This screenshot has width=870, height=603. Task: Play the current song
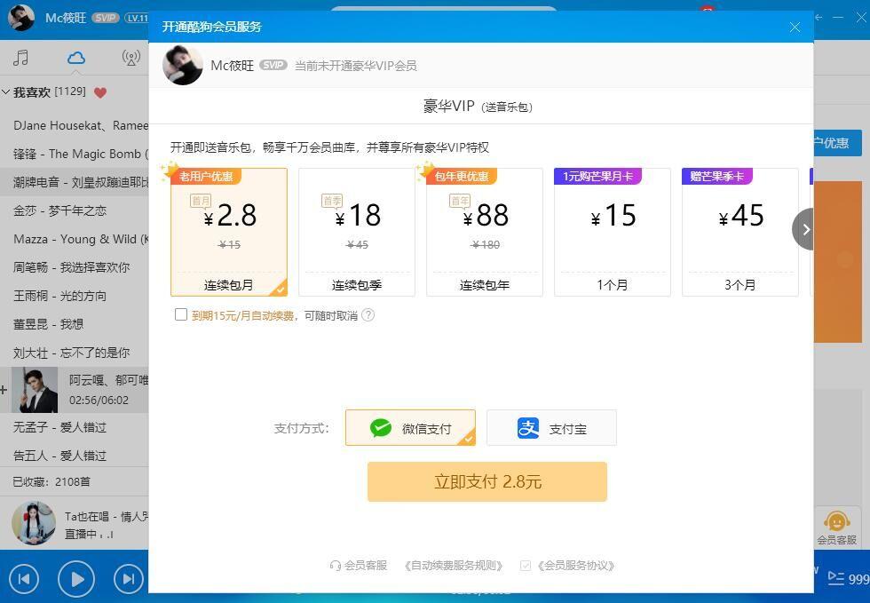pos(76,579)
